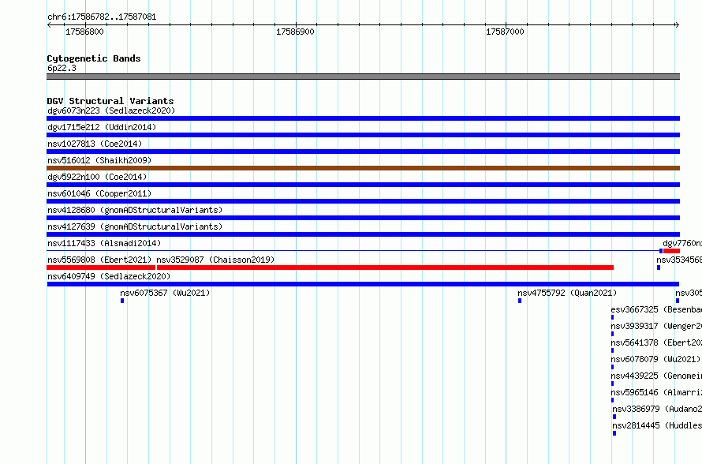This screenshot has width=702, height=464.
Task: Click the nsv3534568 variant label
Action: tap(679, 260)
